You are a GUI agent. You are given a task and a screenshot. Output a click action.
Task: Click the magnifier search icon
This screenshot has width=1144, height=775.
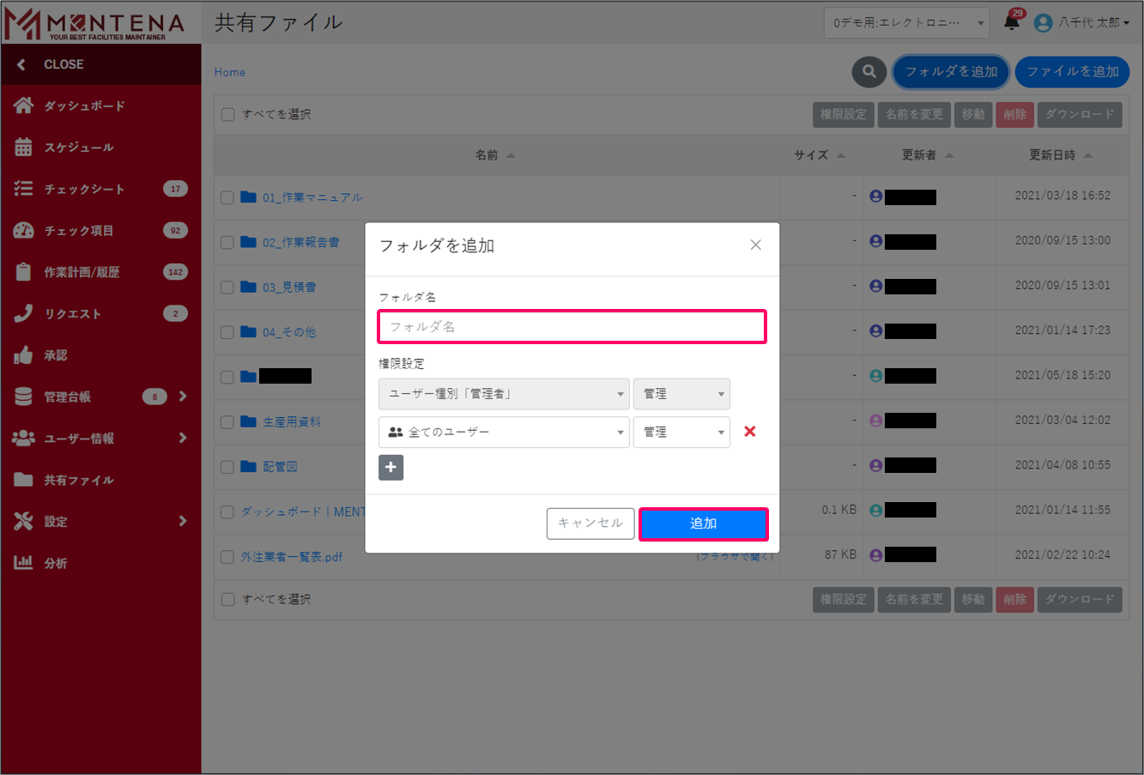869,72
